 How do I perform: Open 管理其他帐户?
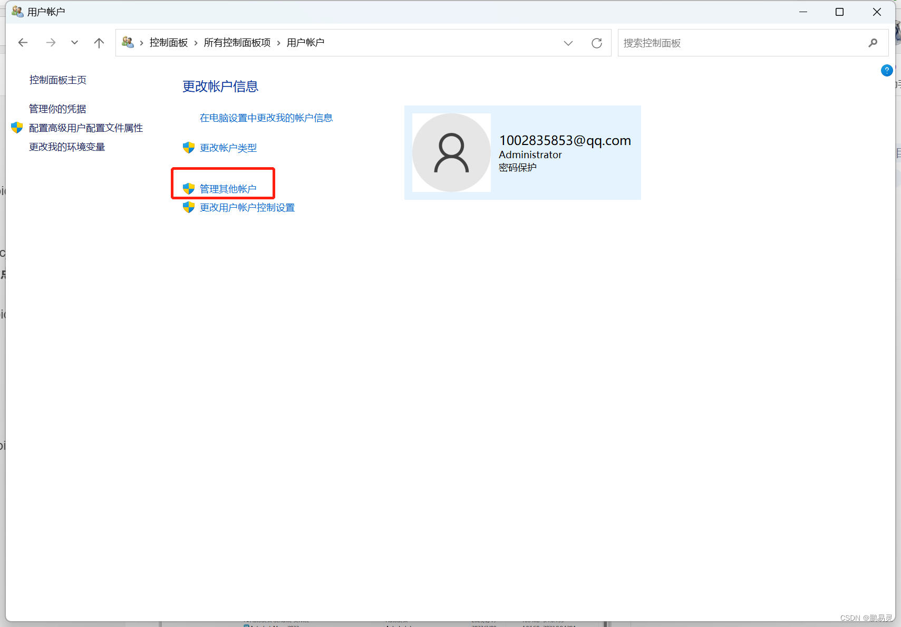coord(228,188)
